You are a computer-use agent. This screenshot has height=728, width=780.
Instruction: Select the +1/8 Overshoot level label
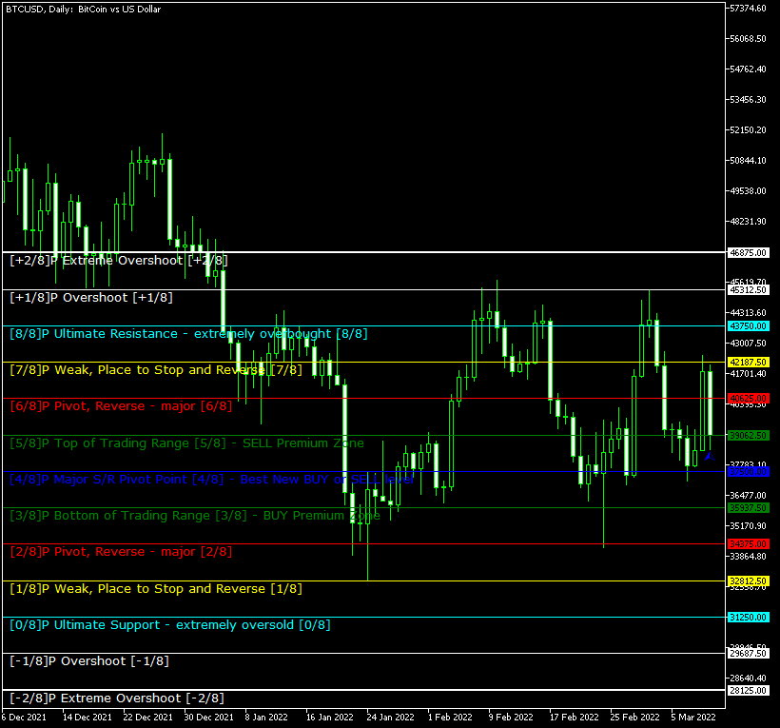pos(91,297)
